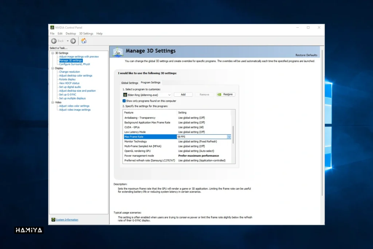This screenshot has width=373, height=249.
Task: Open the System Information link
Action: [x=67, y=220]
